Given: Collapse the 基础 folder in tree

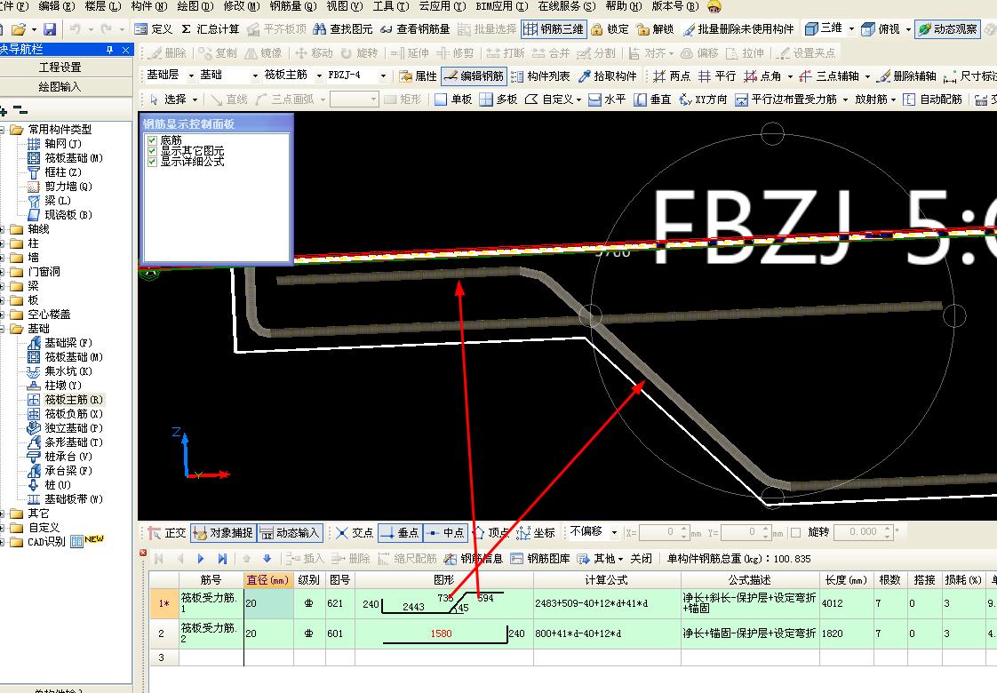Looking at the screenshot, I should tap(4, 329).
